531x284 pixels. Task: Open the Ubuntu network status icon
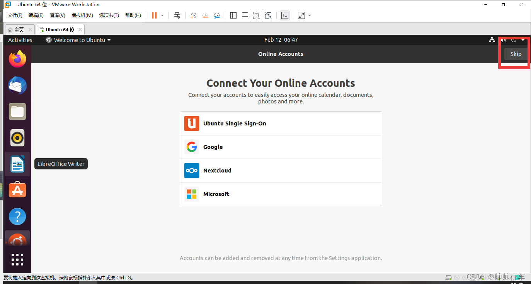492,40
